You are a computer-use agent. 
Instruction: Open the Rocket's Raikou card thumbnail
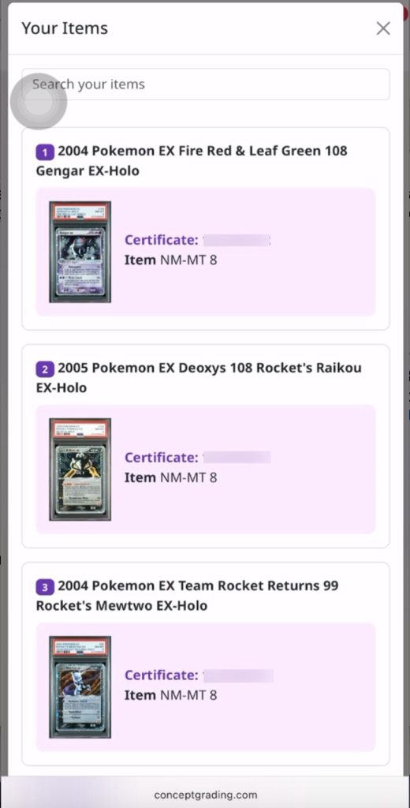80,469
